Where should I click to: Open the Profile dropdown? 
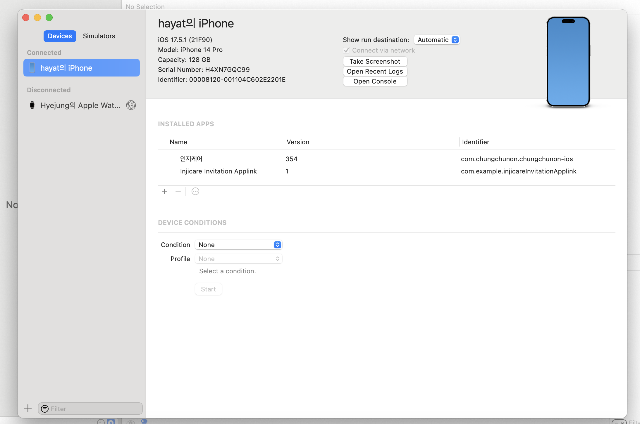pos(239,259)
